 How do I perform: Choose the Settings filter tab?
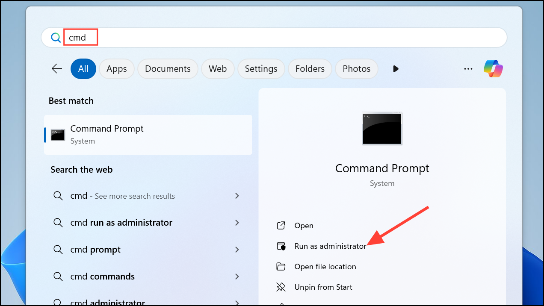pyautogui.click(x=261, y=69)
